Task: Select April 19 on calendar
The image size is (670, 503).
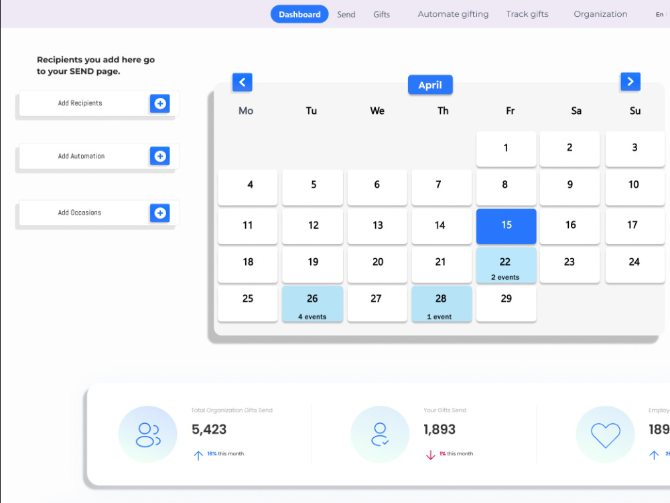Action: pyautogui.click(x=312, y=265)
